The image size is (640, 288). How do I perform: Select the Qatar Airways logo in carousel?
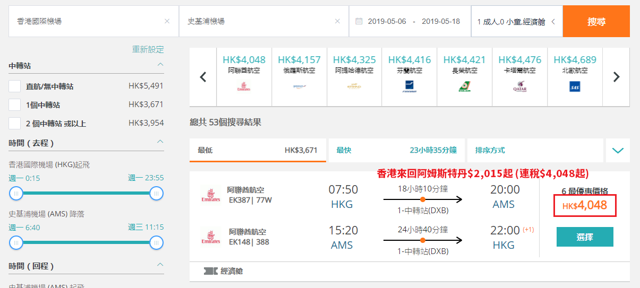pos(520,87)
